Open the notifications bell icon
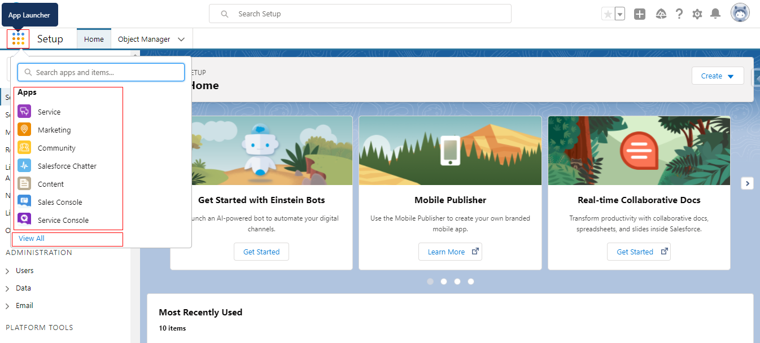760x343 pixels. point(715,14)
